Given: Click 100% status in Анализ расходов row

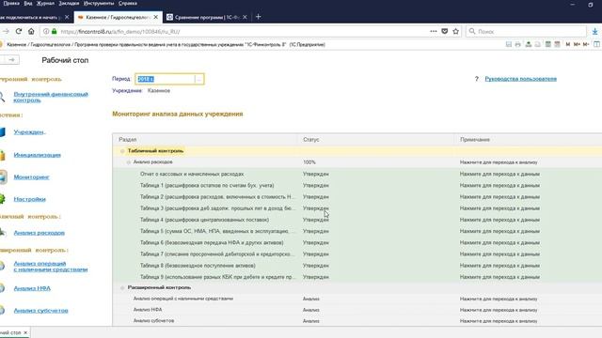Looking at the screenshot, I should tap(309, 162).
